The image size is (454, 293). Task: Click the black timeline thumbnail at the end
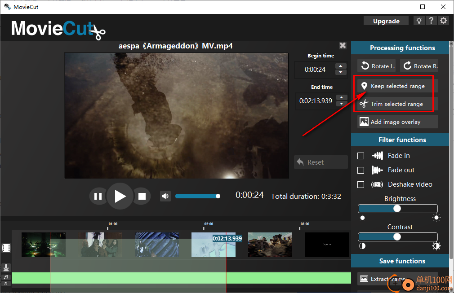[327, 245]
